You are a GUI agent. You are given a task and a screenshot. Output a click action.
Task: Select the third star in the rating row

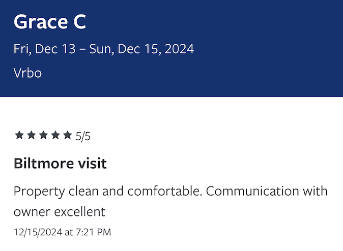click(43, 135)
